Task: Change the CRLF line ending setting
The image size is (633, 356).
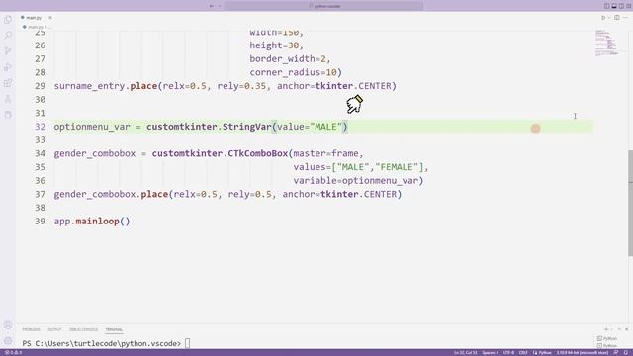Action: pyautogui.click(x=523, y=353)
